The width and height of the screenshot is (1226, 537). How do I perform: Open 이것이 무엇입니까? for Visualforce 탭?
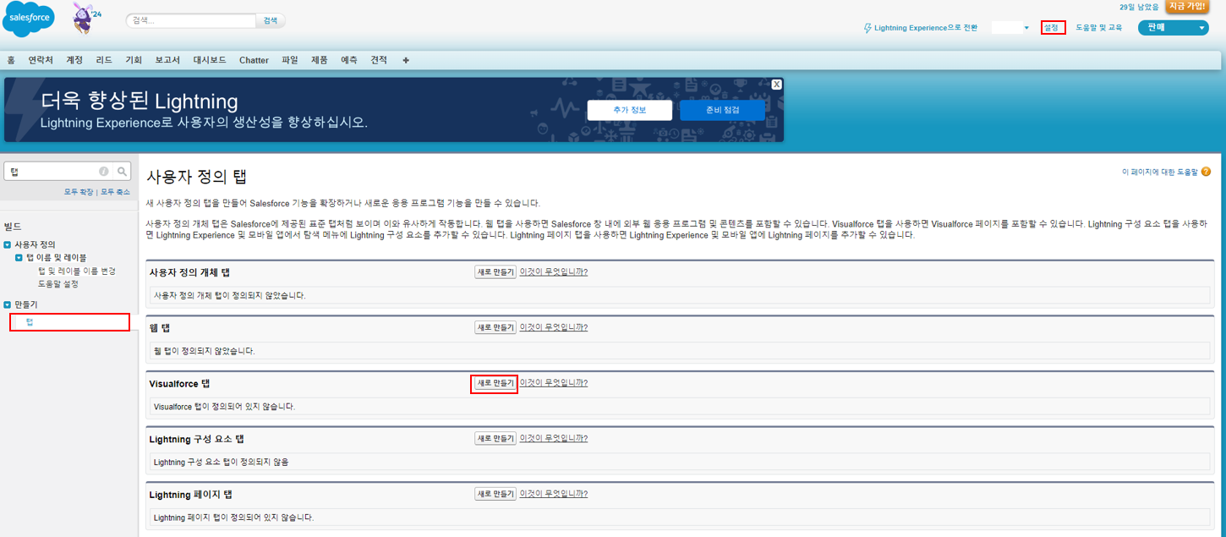553,382
